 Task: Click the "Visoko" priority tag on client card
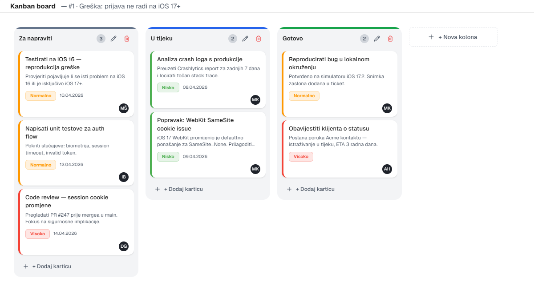click(x=301, y=156)
